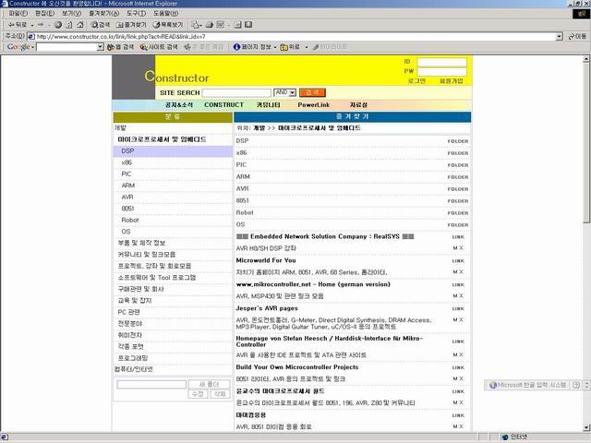The height and width of the screenshot is (443, 591).
Task: Click the 수정 button
Action: 198,394
